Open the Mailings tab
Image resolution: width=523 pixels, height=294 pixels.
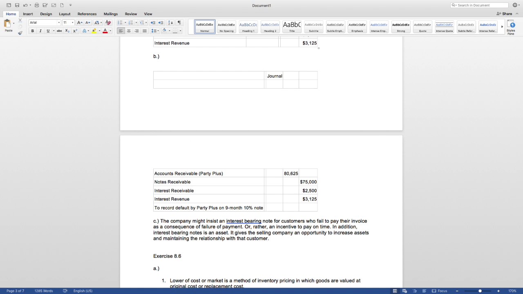(x=111, y=14)
